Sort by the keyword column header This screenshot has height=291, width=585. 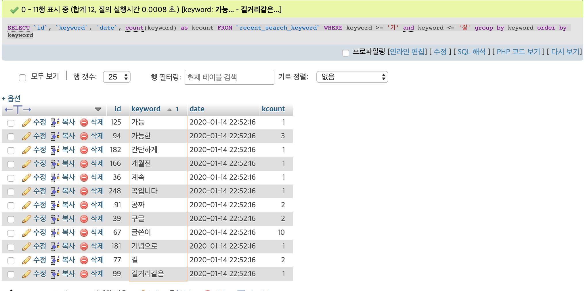pos(146,109)
